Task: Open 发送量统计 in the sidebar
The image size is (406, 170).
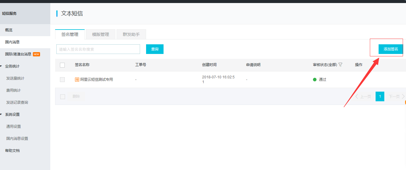Action: point(15,78)
